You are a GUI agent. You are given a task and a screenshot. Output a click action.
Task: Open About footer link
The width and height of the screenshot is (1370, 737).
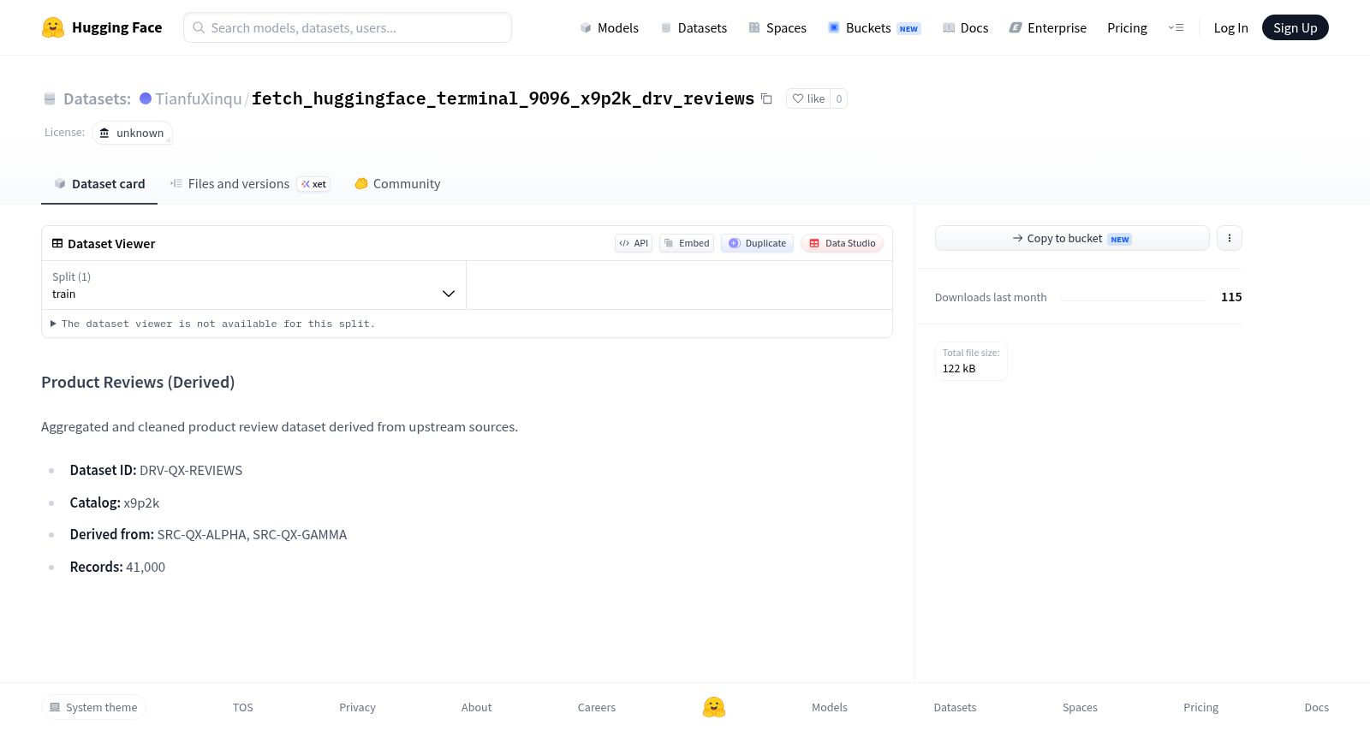(x=476, y=707)
